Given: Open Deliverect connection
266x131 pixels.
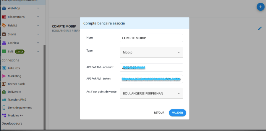Looking at the screenshot, I should coord(14,92).
